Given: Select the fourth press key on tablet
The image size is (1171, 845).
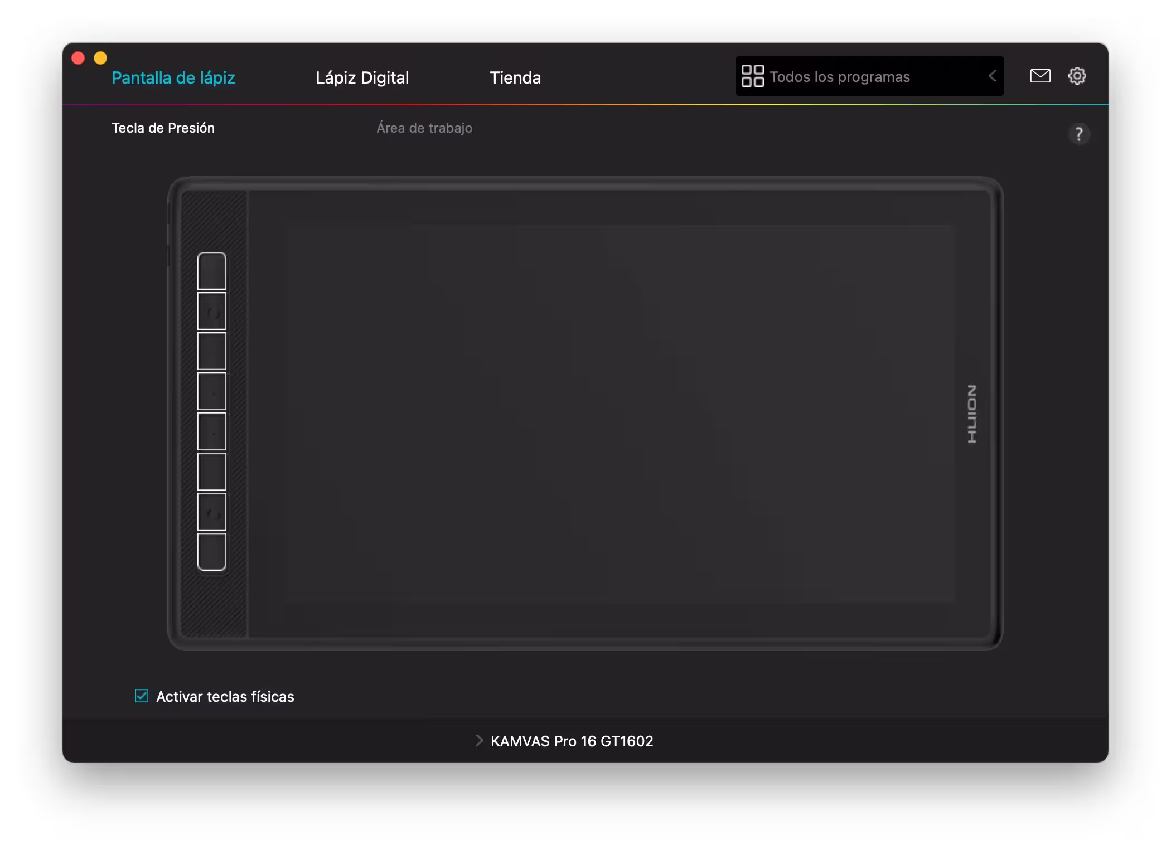Looking at the screenshot, I should coord(212,391).
